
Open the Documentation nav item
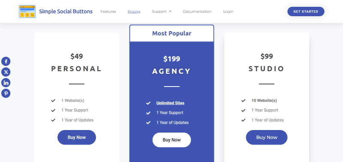pyautogui.click(x=197, y=12)
